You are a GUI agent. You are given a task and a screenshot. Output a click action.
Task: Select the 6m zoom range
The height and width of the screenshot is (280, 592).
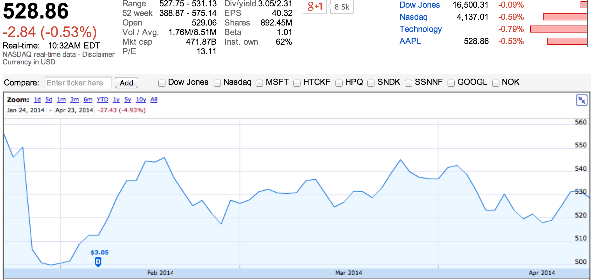pos(88,99)
